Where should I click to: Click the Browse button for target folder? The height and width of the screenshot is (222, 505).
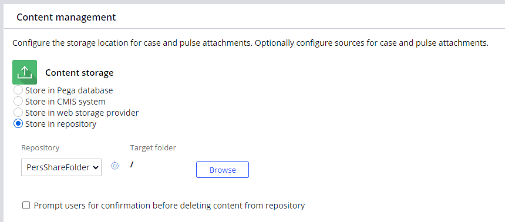pos(222,170)
